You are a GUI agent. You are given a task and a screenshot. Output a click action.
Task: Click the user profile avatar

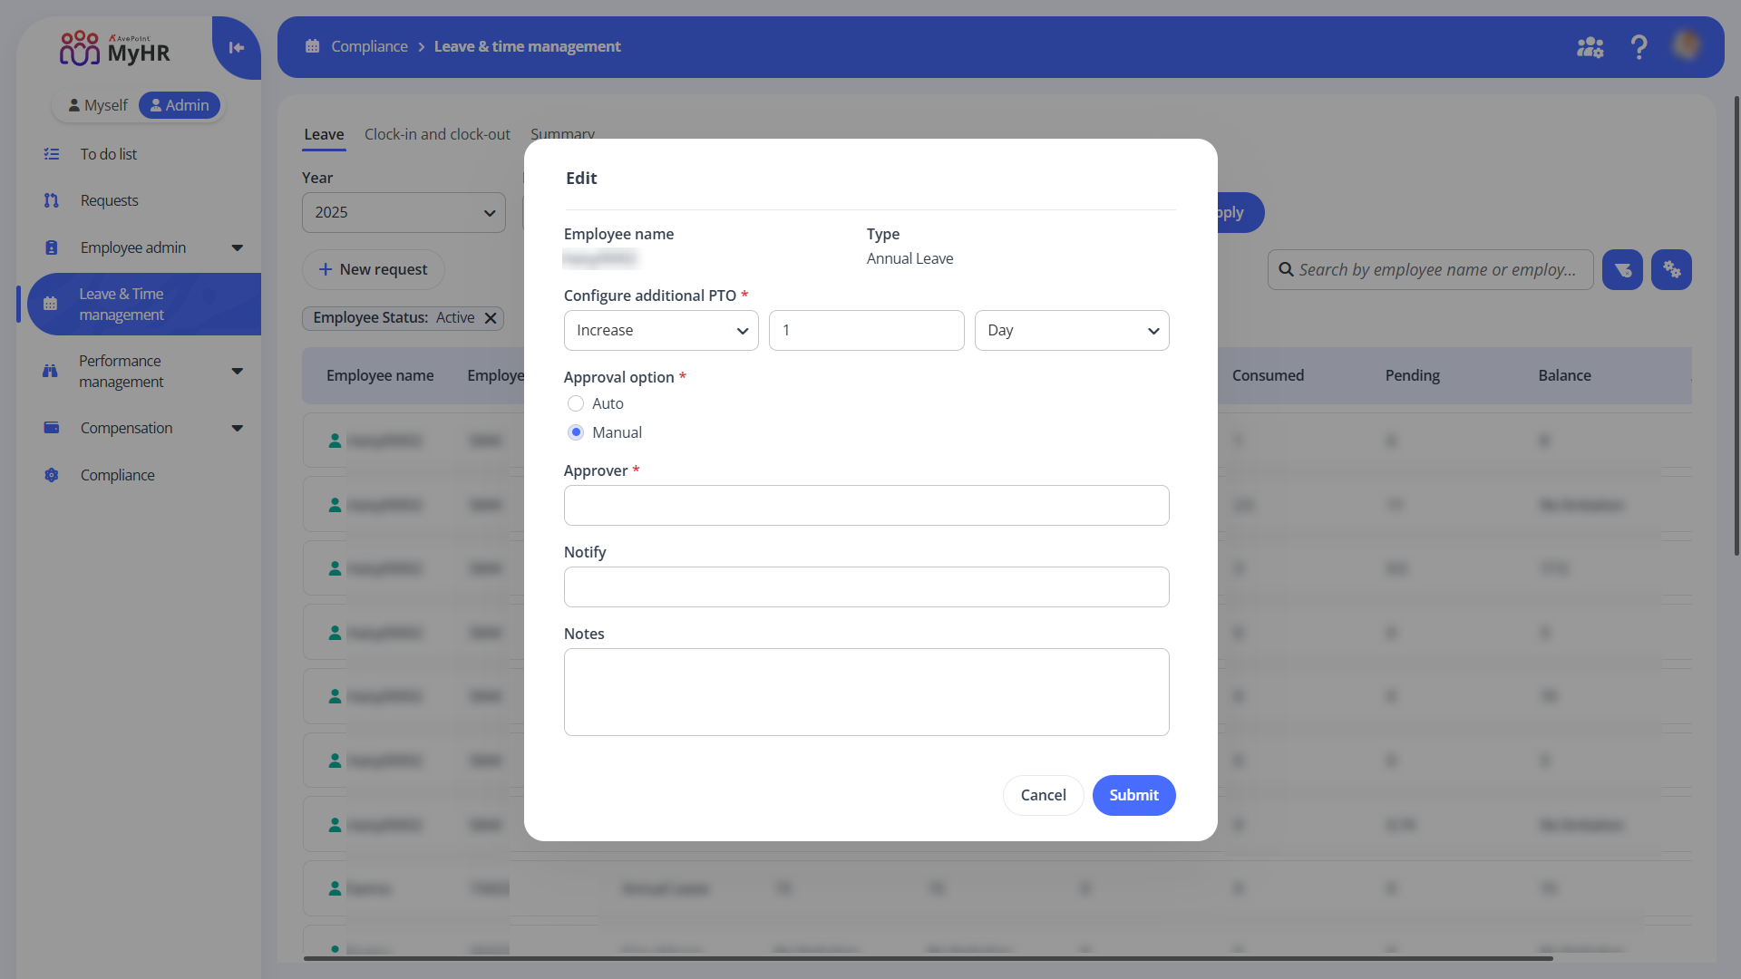pos(1687,45)
